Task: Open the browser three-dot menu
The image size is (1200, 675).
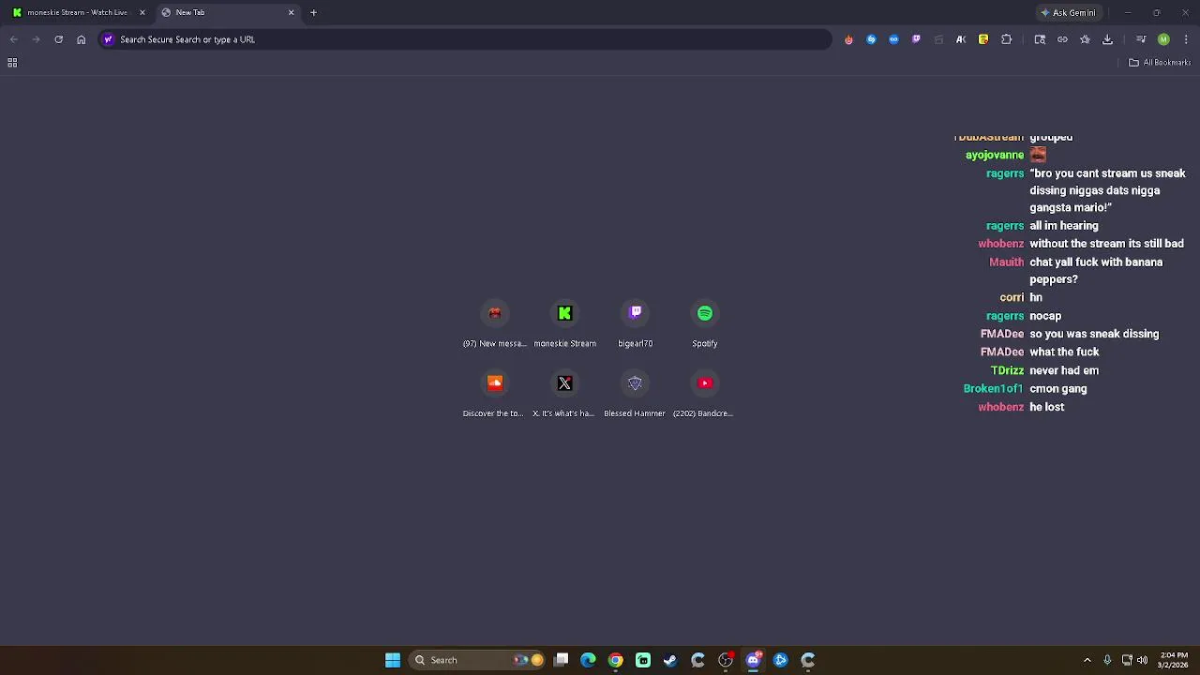Action: click(1186, 39)
